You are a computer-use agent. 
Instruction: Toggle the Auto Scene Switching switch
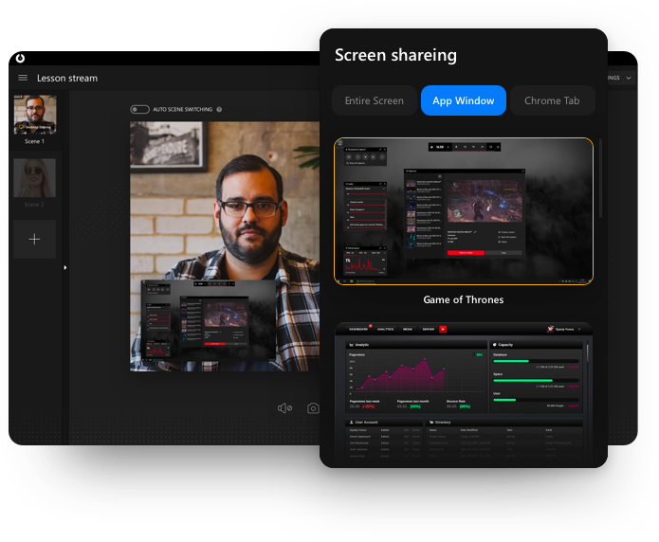139,110
